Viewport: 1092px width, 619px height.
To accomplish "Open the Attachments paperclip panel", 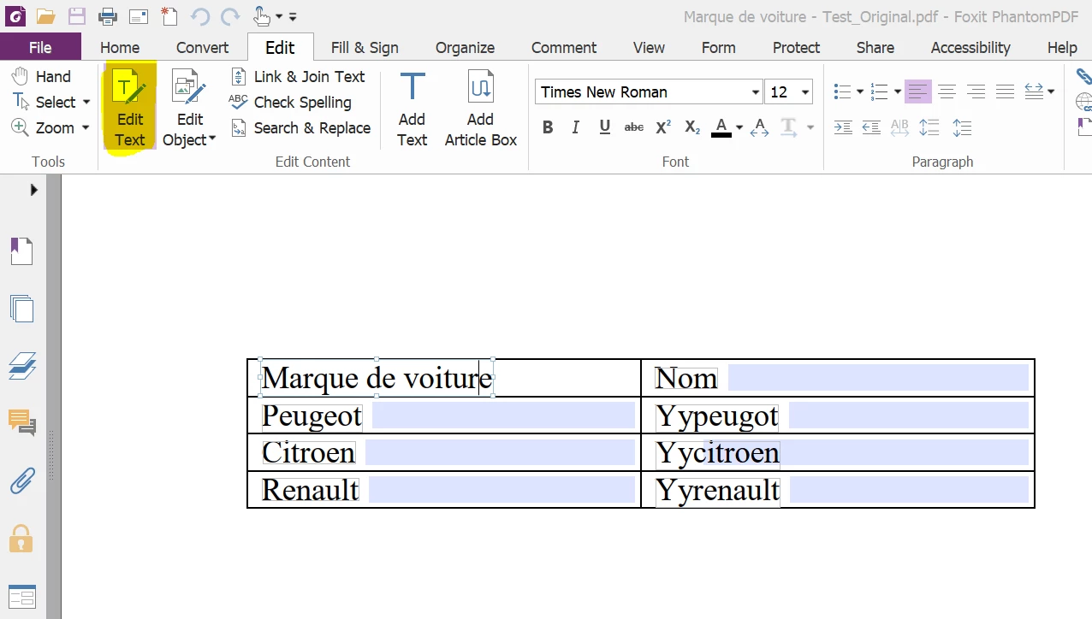I will (x=21, y=481).
